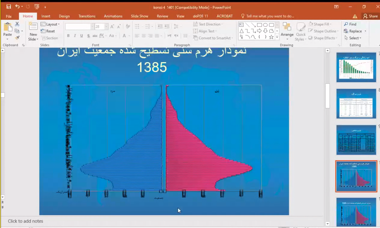380x228 pixels.
Task: Decrease font size with the small A icon
Action: point(119,27)
